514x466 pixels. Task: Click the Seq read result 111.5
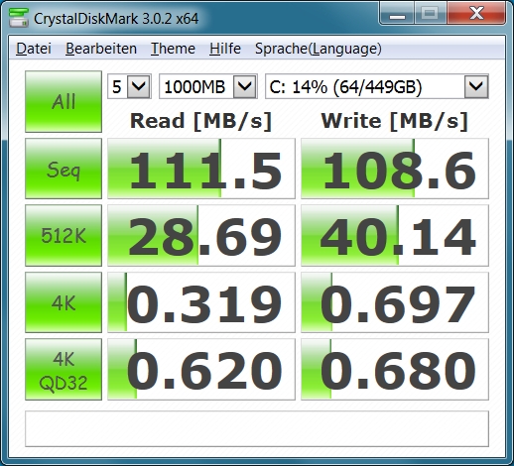[x=201, y=169]
